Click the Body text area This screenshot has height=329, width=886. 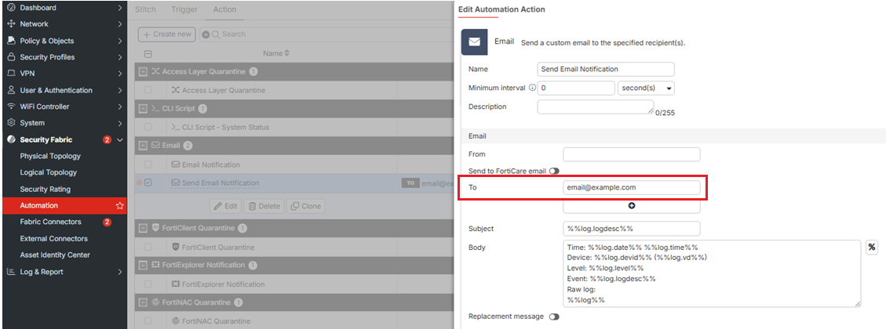pyautogui.click(x=712, y=273)
